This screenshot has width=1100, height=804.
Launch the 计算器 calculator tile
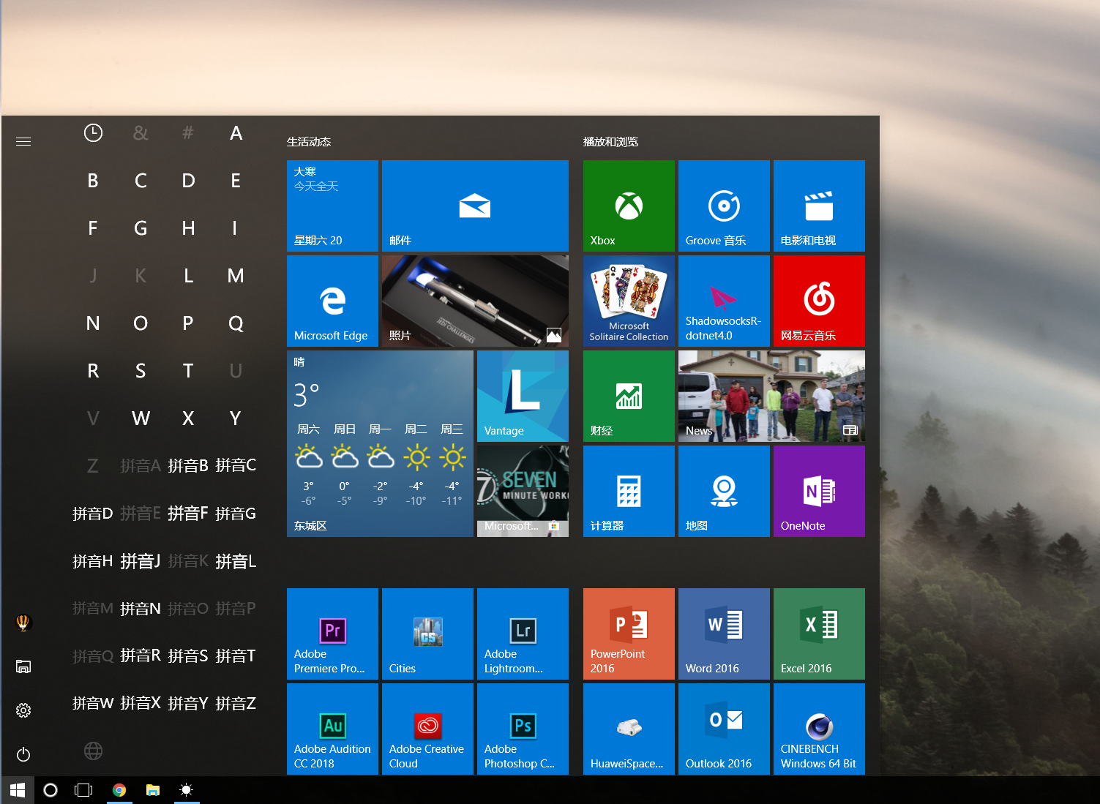(629, 491)
